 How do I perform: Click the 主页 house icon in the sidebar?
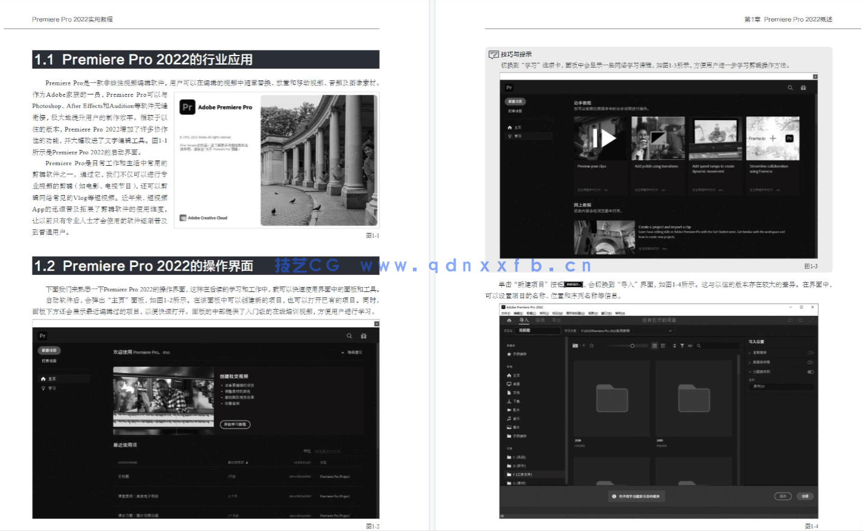(44, 379)
